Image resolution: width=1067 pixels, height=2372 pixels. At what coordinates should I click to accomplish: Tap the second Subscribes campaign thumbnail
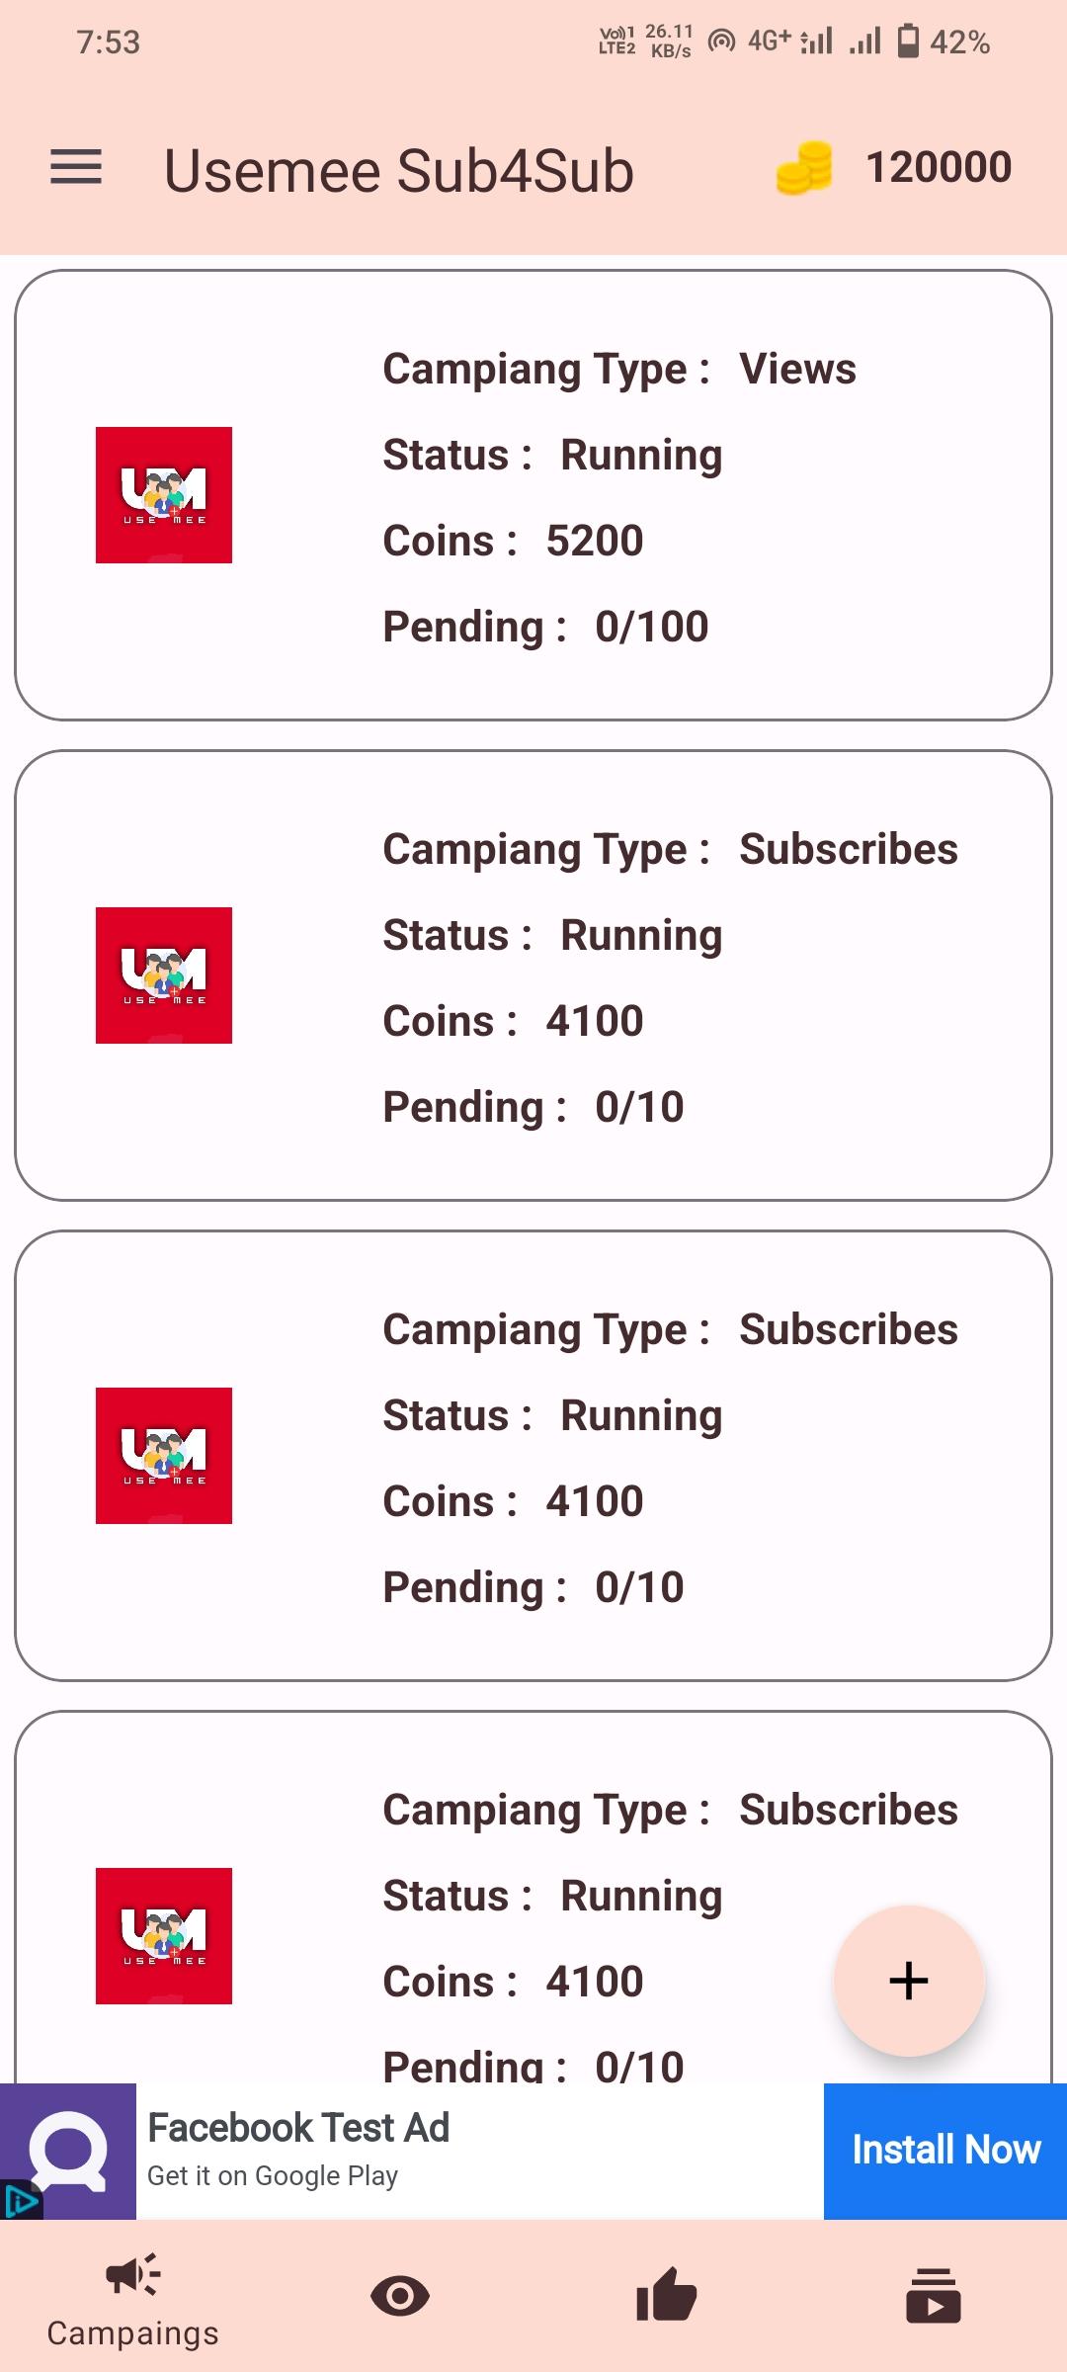tap(164, 1456)
